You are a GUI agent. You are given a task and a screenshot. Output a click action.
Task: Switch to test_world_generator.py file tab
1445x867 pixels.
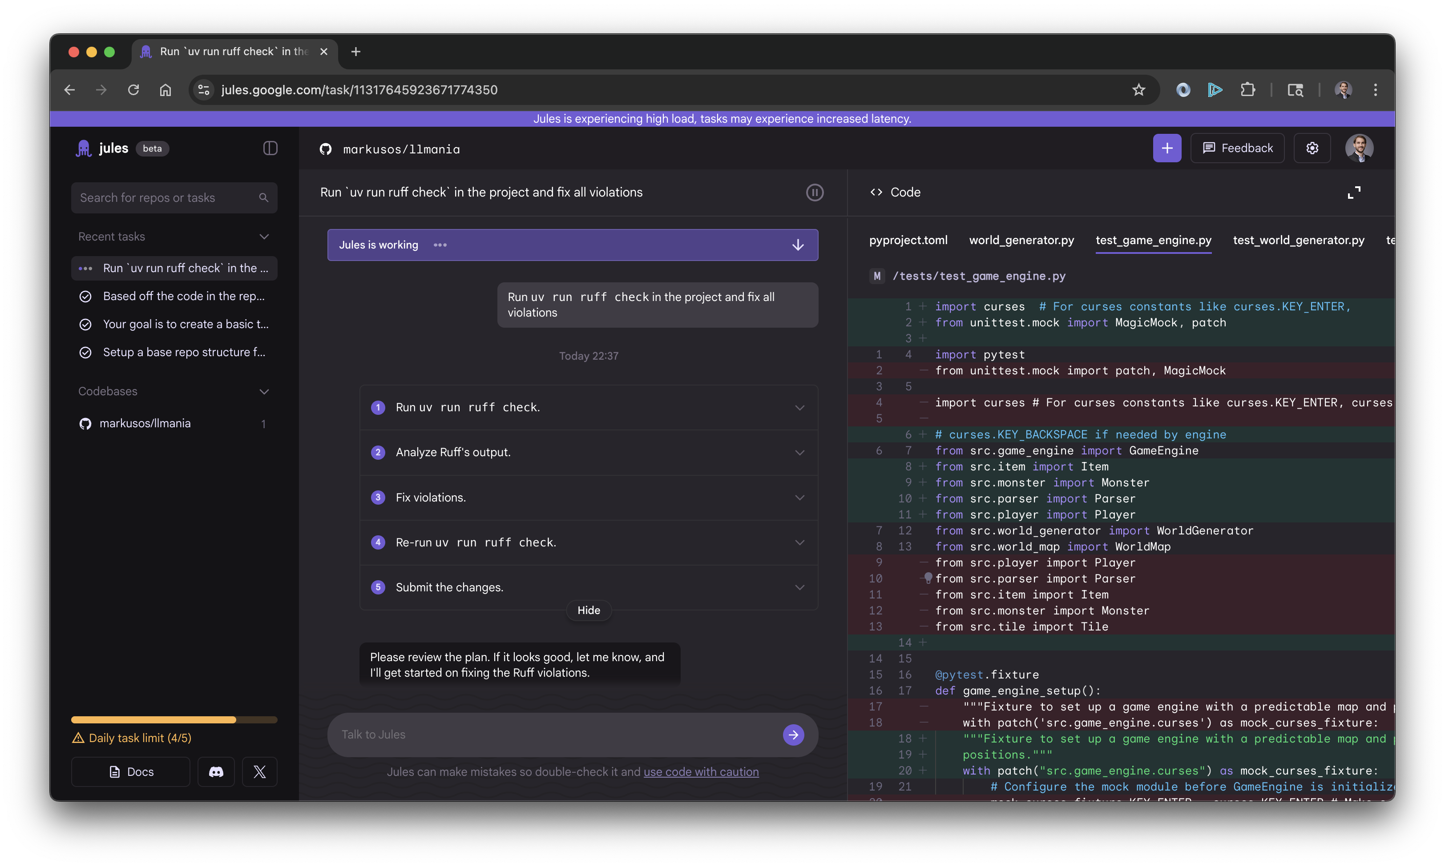click(x=1298, y=240)
